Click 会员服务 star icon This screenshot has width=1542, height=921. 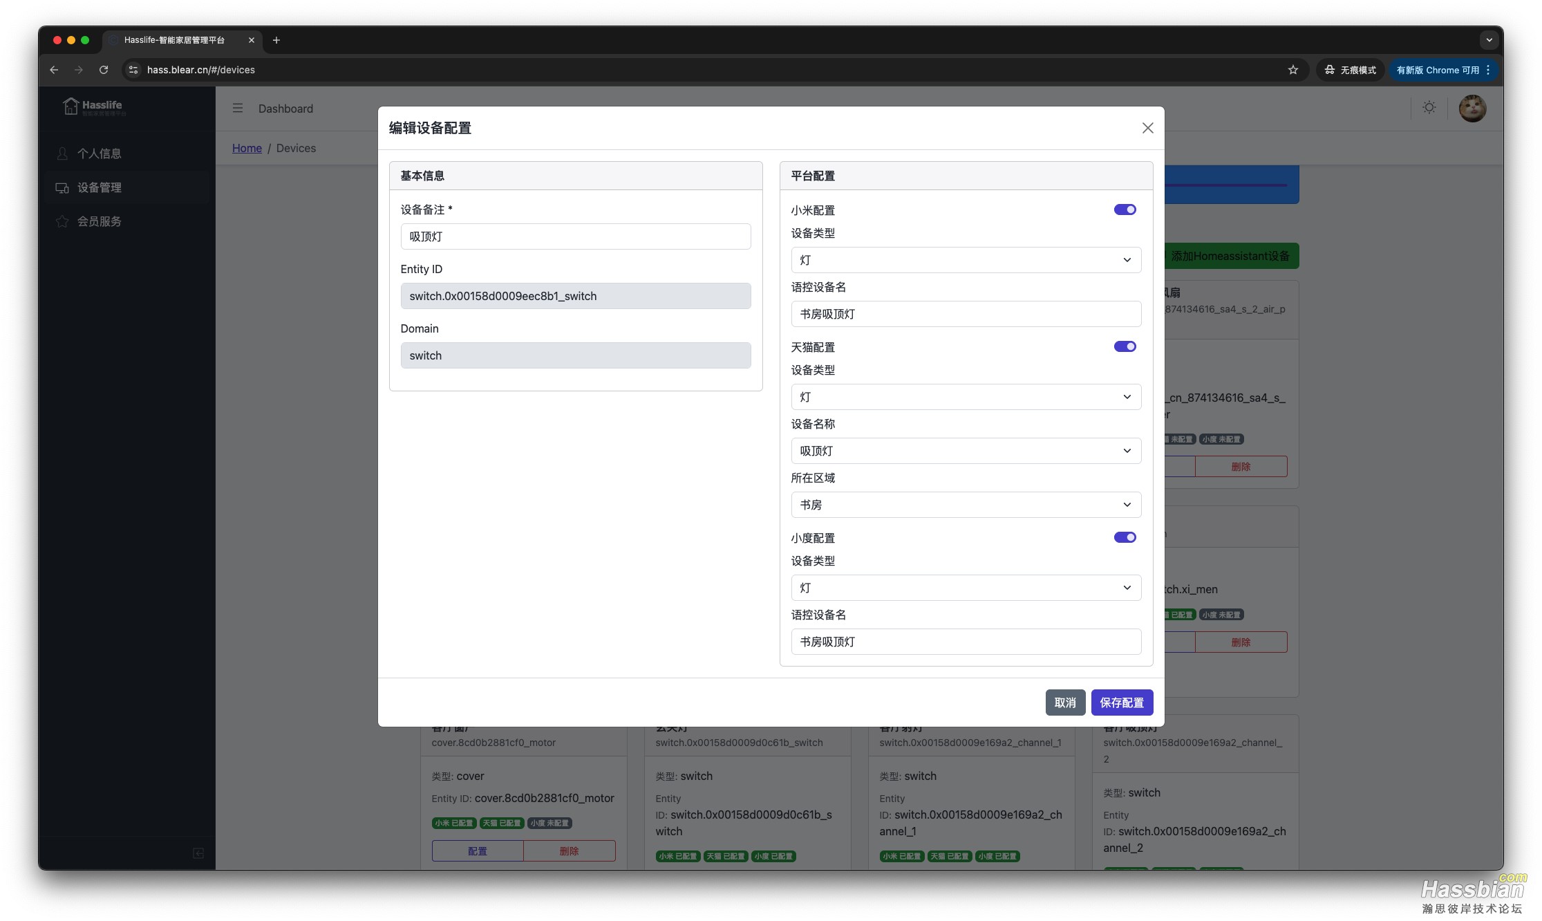pos(62,221)
